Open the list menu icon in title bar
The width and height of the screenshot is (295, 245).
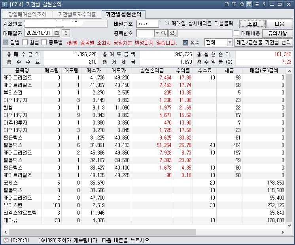tap(256, 4)
